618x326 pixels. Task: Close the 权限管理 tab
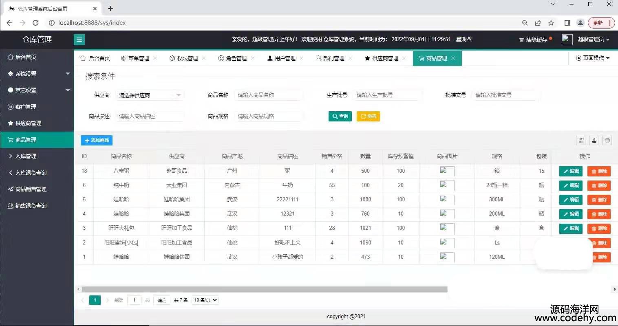coord(204,58)
